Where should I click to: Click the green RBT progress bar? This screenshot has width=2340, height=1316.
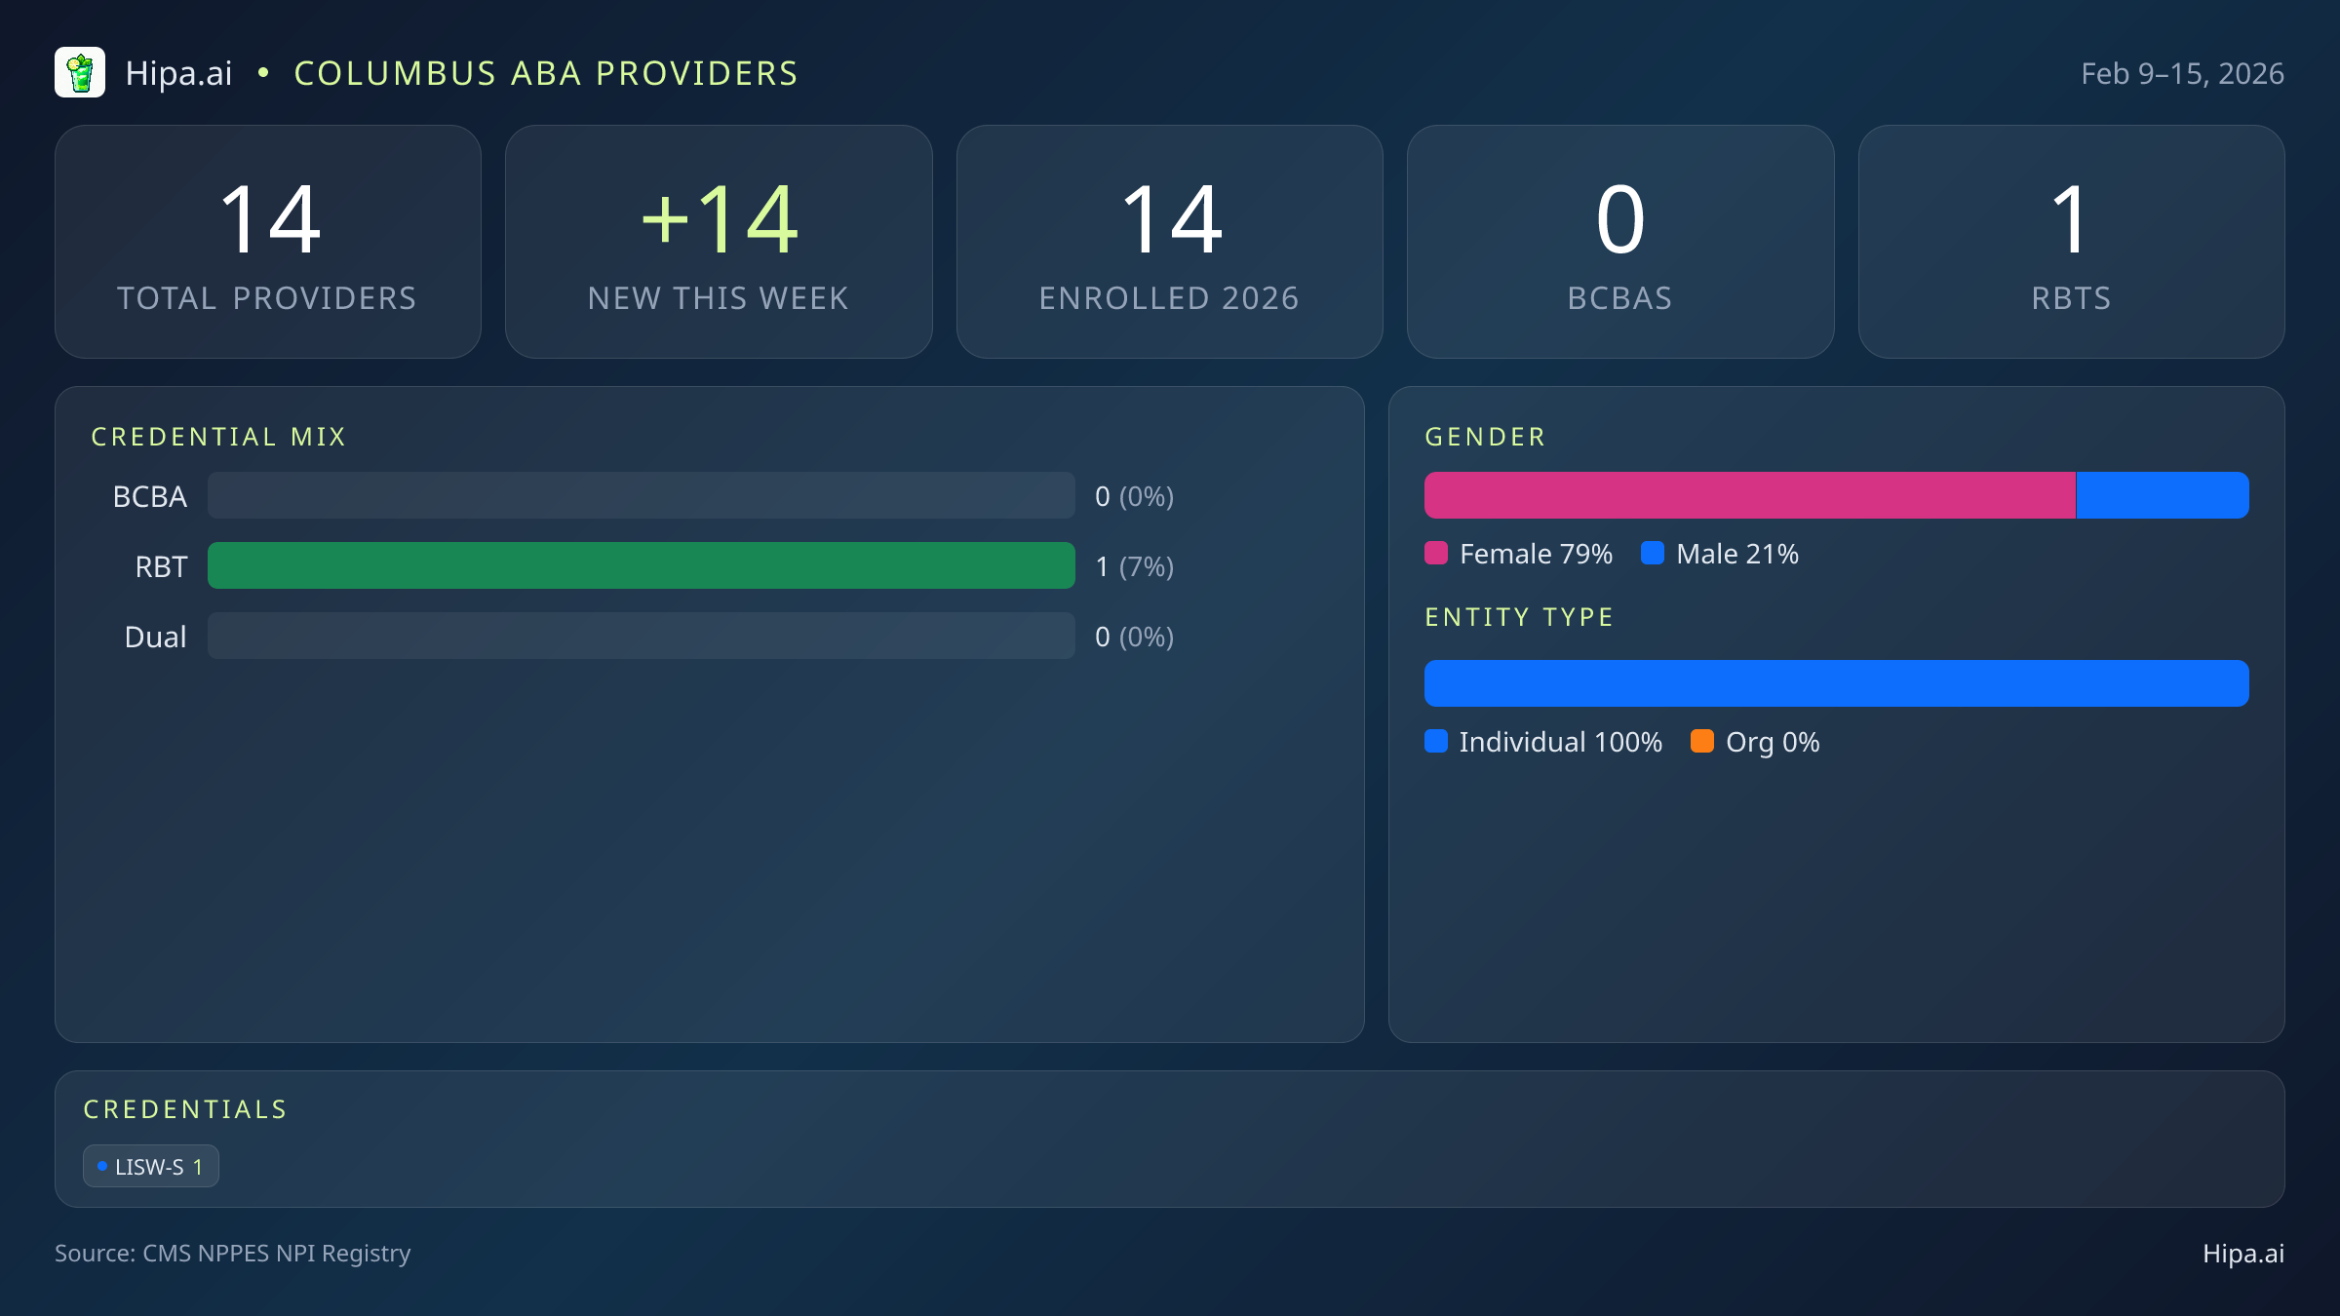point(642,565)
